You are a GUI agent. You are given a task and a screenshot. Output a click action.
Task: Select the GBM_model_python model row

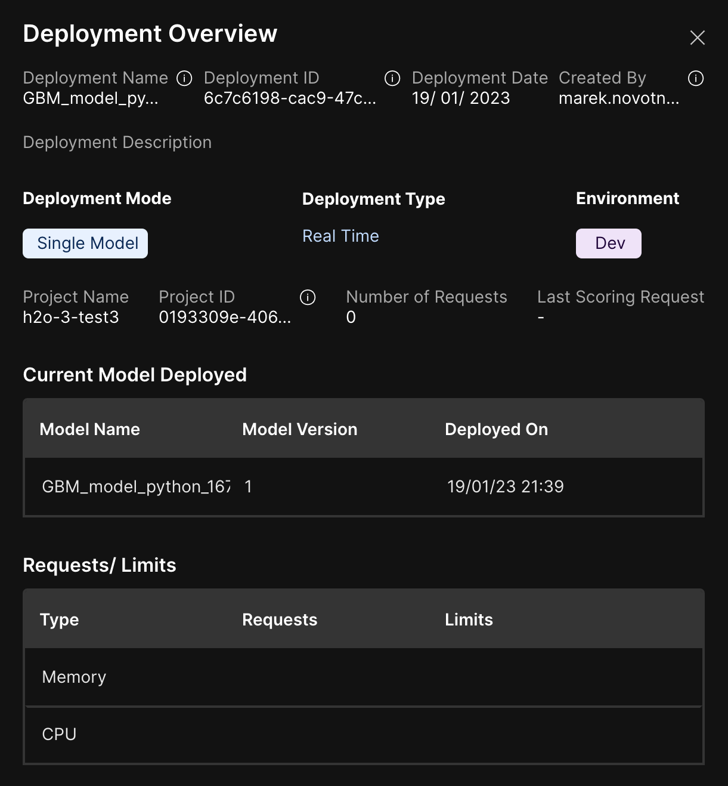coord(363,487)
